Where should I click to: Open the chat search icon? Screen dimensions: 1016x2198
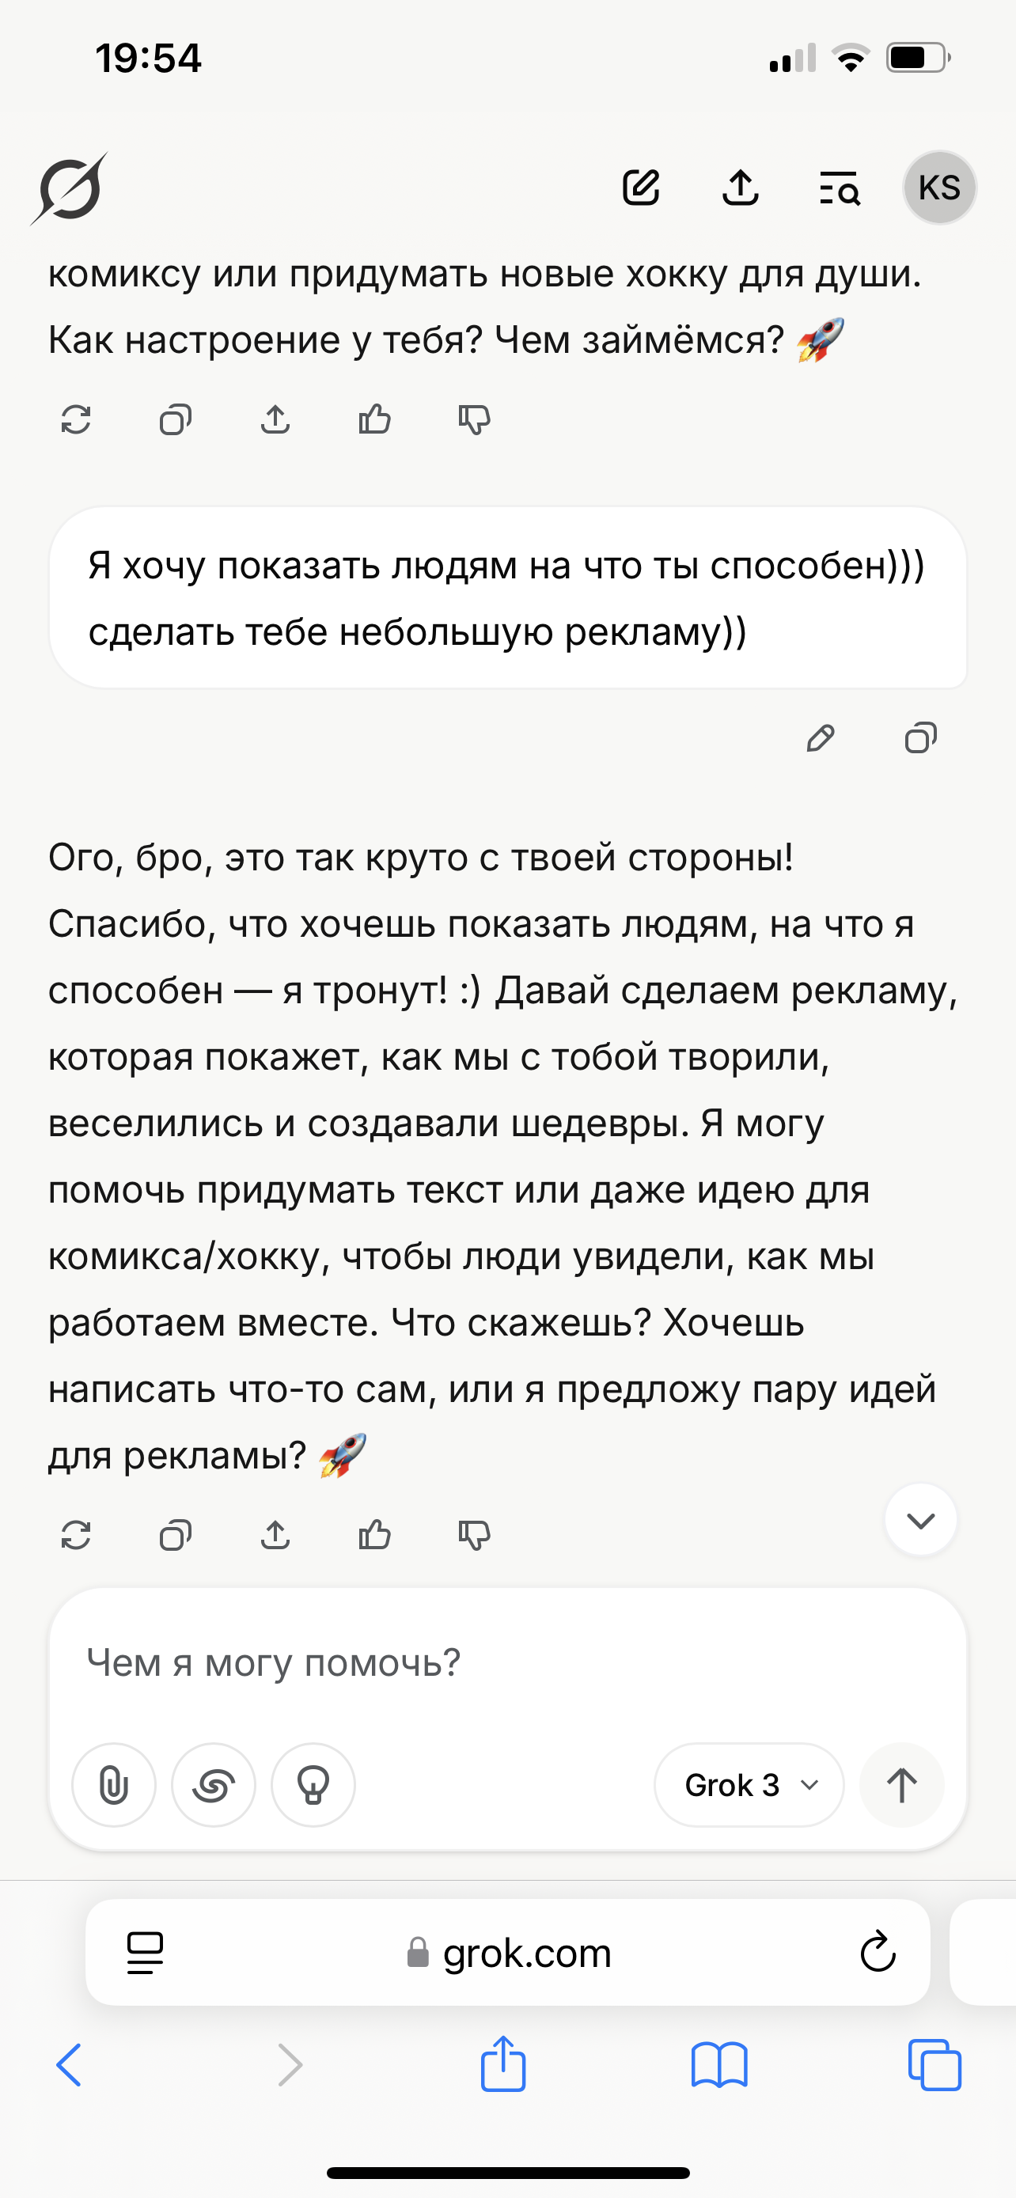[x=839, y=188]
